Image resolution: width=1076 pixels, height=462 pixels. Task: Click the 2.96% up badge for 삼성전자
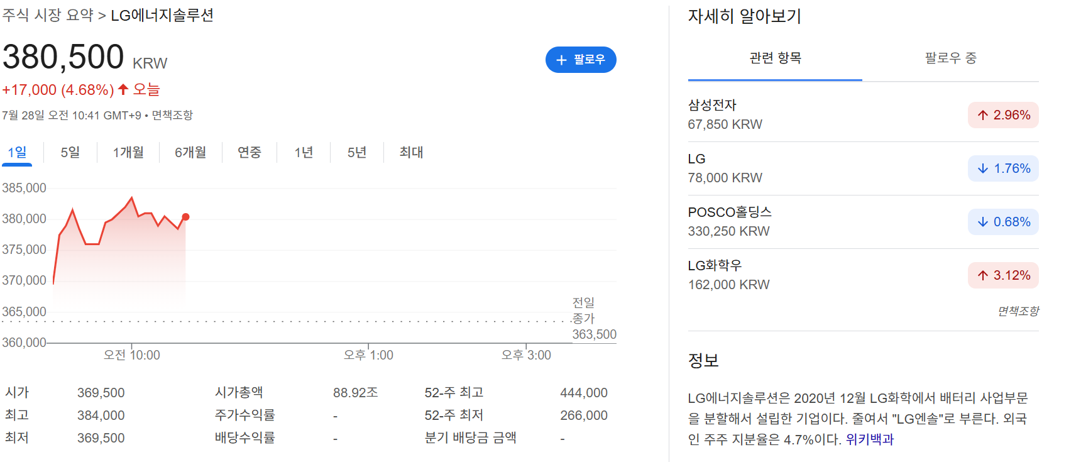[x=1003, y=115]
